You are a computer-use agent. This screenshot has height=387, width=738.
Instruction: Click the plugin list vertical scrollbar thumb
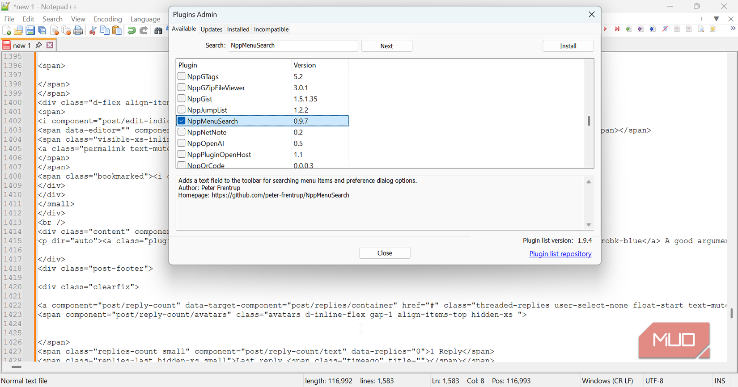point(589,121)
